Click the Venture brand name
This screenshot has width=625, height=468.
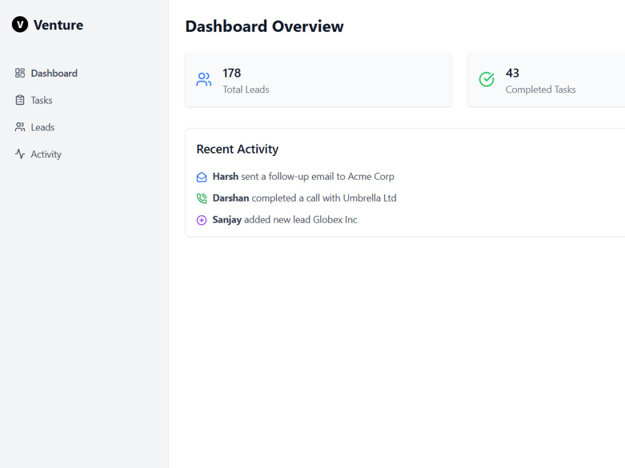(x=59, y=25)
